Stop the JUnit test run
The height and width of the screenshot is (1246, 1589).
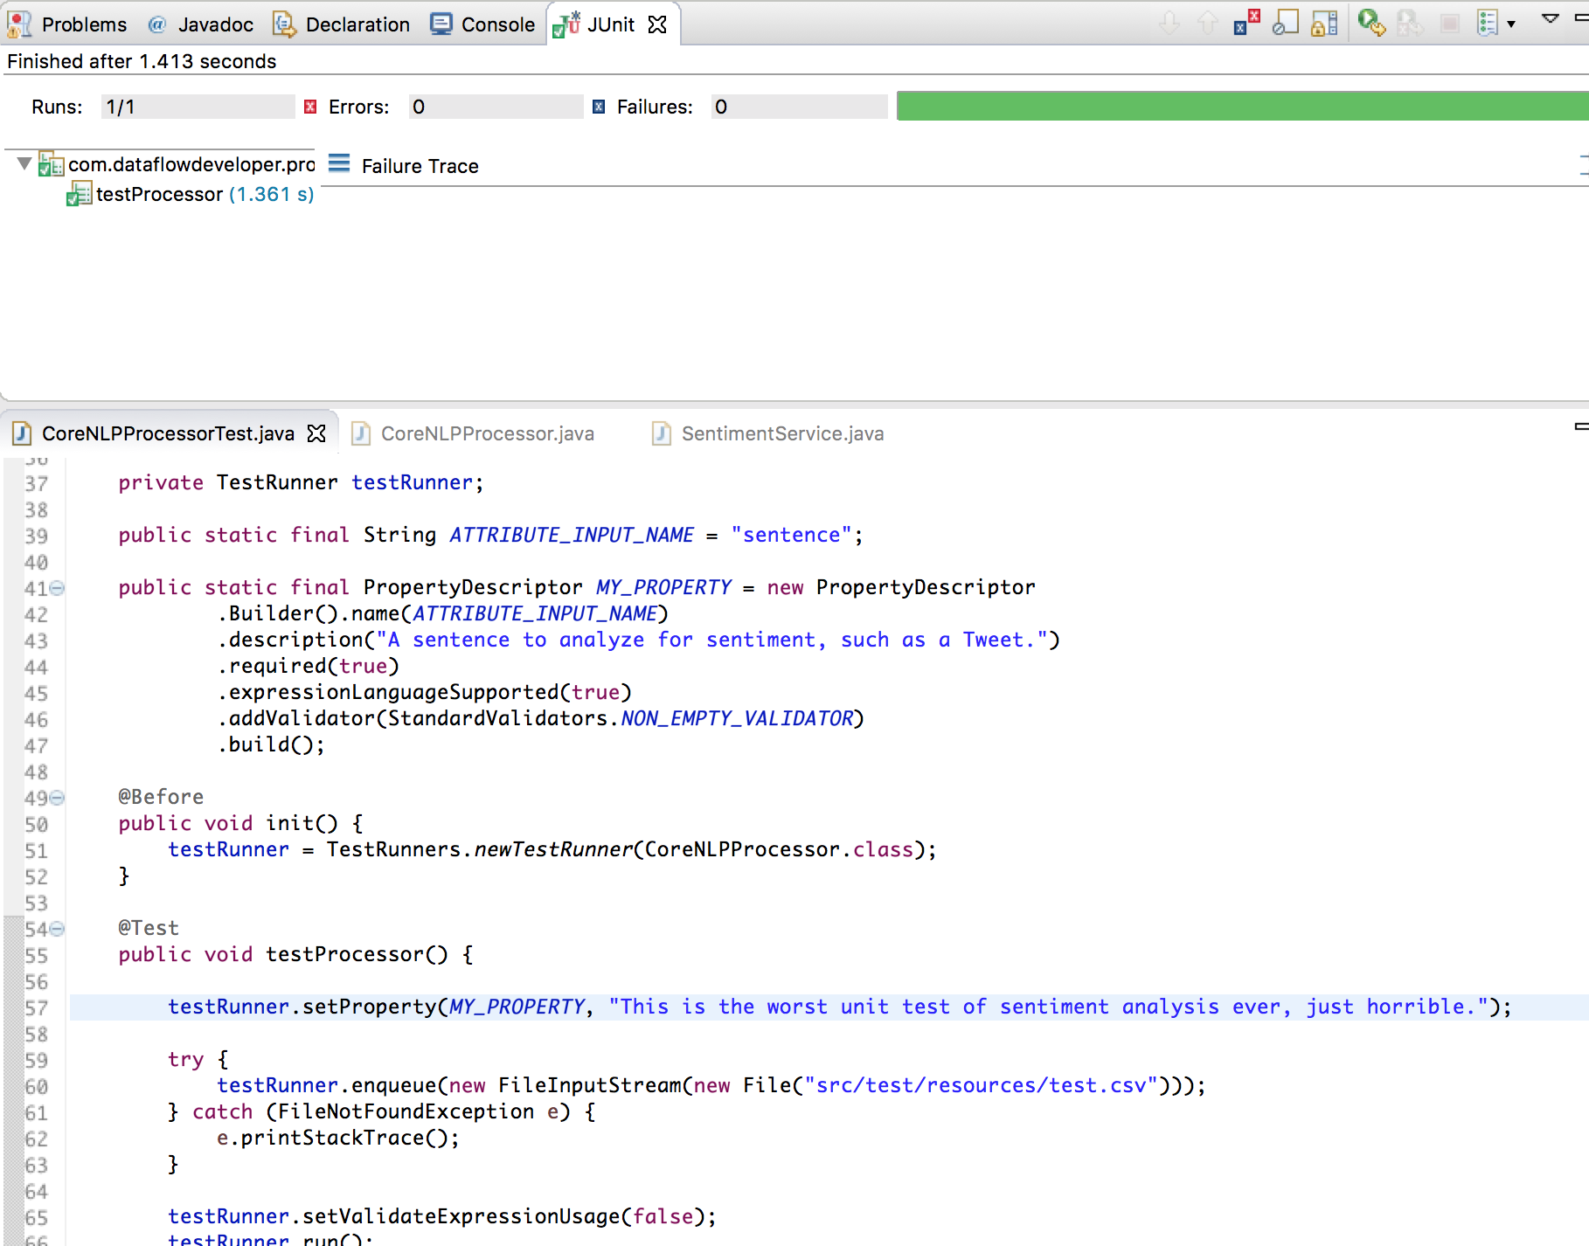click(x=1451, y=24)
